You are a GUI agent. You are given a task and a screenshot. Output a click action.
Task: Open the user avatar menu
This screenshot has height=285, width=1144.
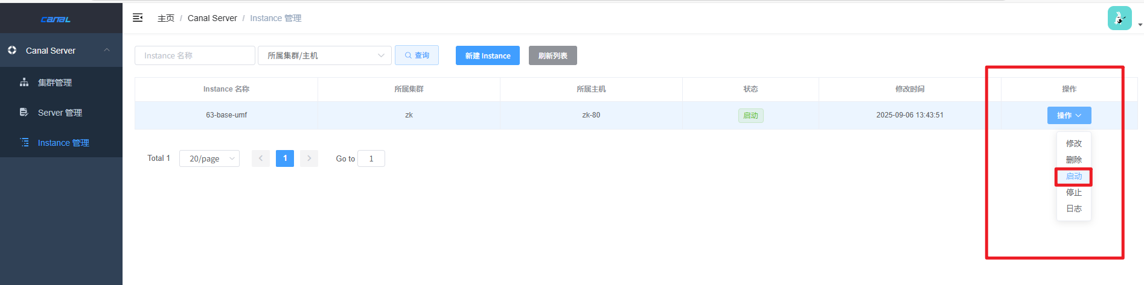1119,18
